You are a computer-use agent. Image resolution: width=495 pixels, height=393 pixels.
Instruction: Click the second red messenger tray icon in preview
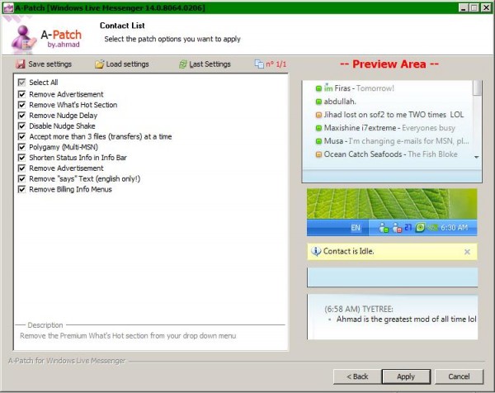[x=397, y=227]
